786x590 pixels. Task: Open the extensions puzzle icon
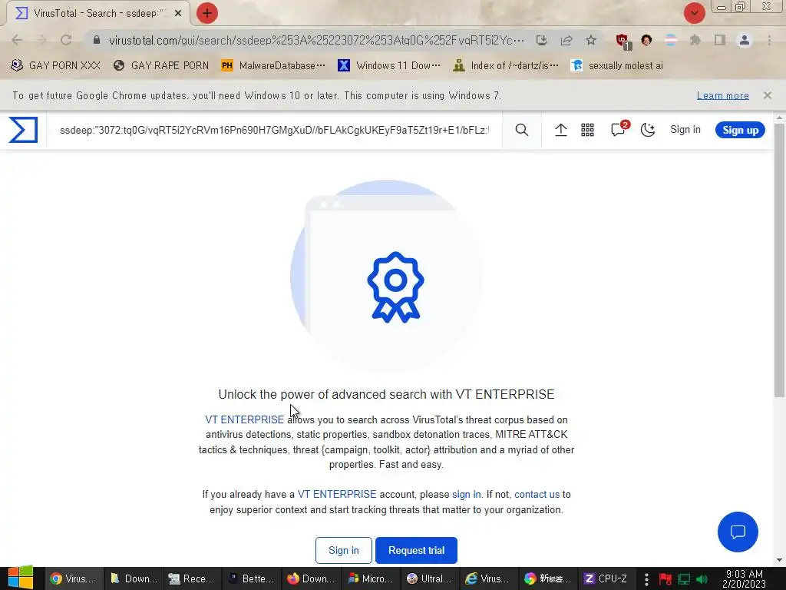point(695,40)
